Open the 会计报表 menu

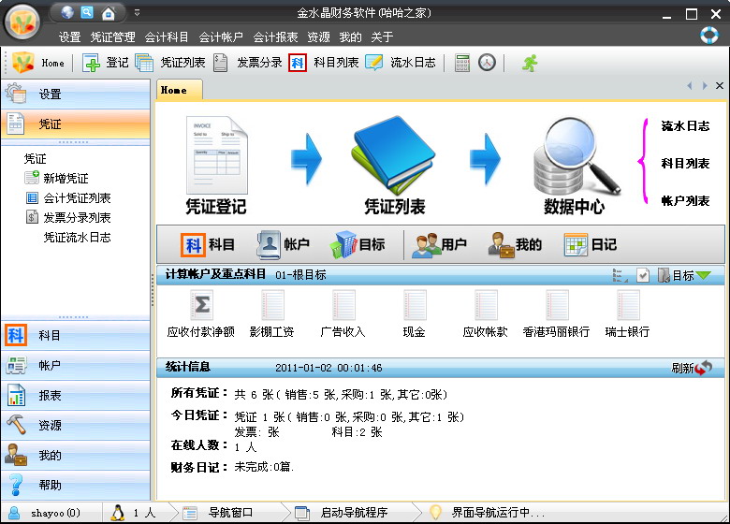click(275, 36)
